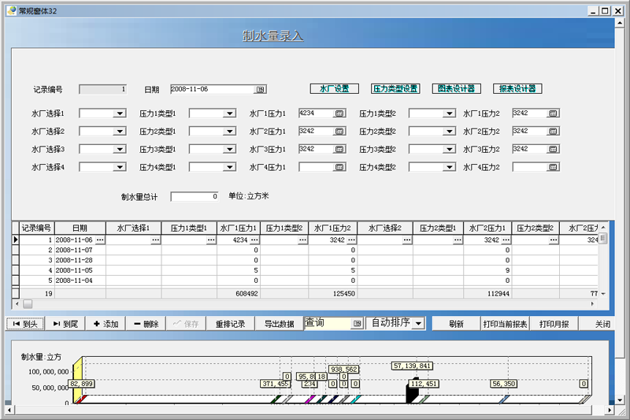This screenshot has width=630, height=420.
Task: Click ellipsis button in row 1 压力2类型2 cell
Action: coord(554,240)
